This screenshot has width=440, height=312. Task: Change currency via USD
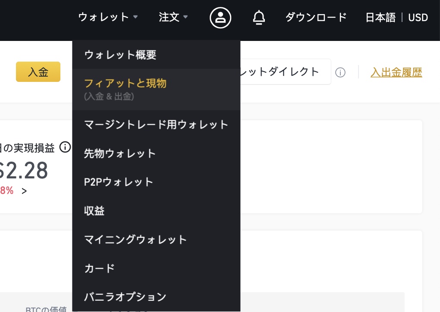pyautogui.click(x=418, y=17)
